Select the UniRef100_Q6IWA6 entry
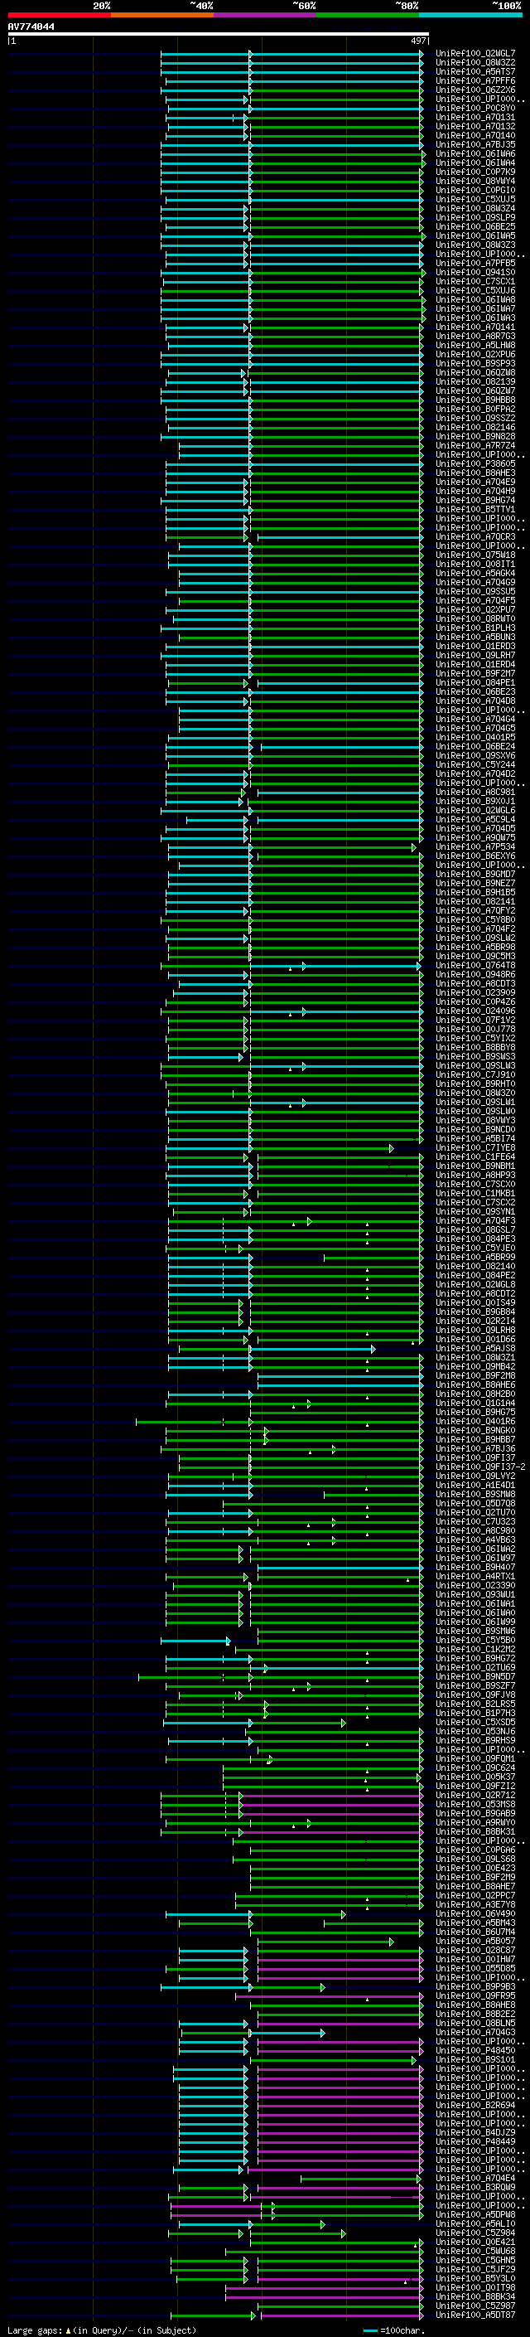This screenshot has width=530, height=2337. (x=475, y=153)
